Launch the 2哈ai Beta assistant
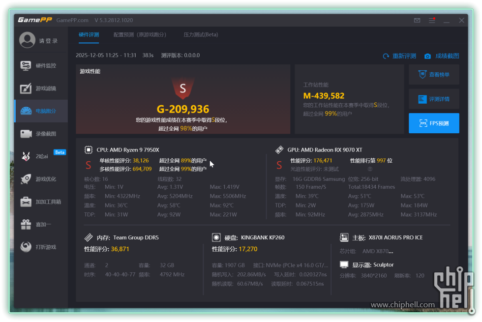The image size is (482, 322). (x=41, y=156)
